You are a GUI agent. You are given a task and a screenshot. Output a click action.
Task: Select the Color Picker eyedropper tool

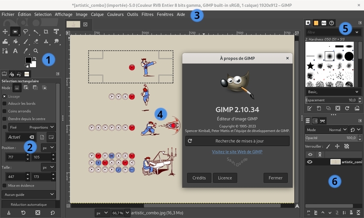tap(25, 51)
